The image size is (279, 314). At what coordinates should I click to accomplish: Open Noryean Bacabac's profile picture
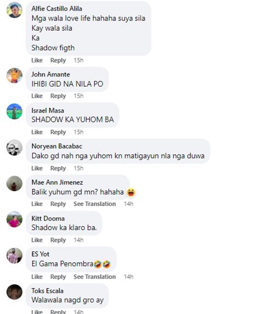(x=15, y=148)
